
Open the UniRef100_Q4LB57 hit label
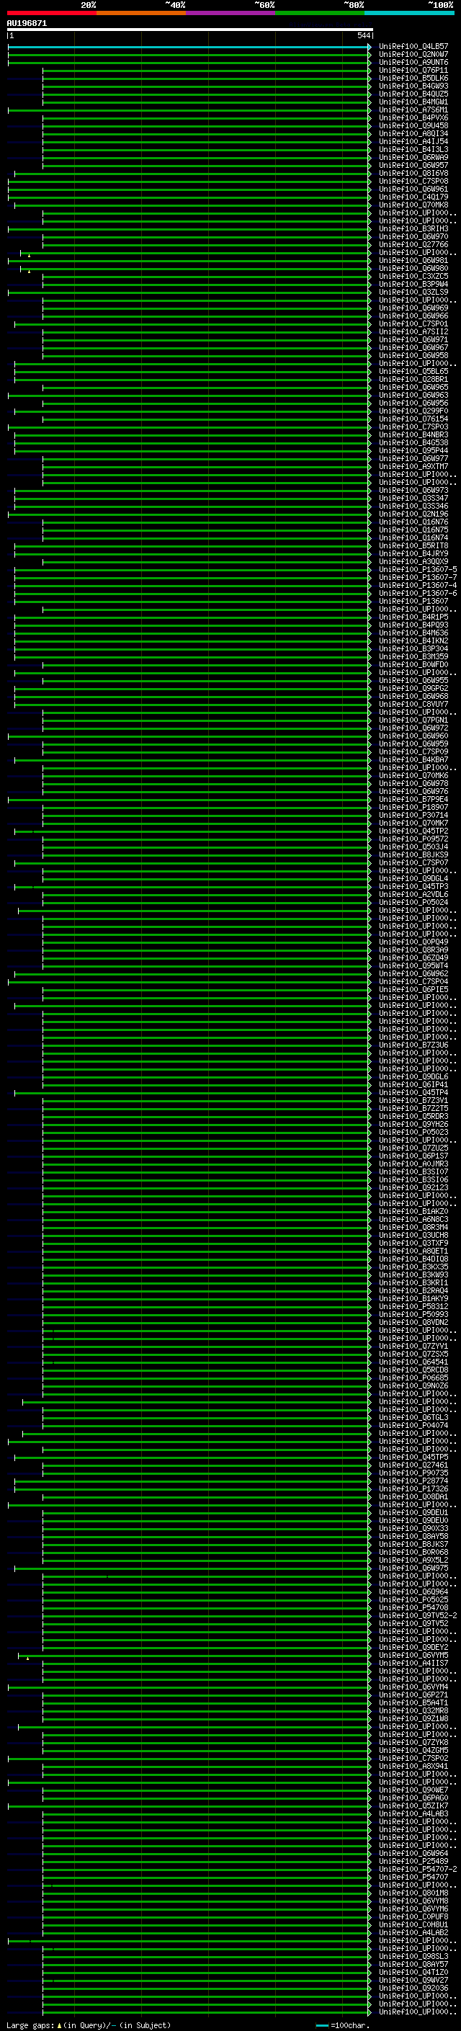[413, 47]
